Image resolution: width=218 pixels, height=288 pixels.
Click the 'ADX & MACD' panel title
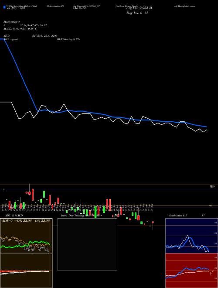[14, 216]
